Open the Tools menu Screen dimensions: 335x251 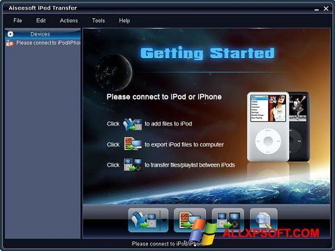point(98,20)
